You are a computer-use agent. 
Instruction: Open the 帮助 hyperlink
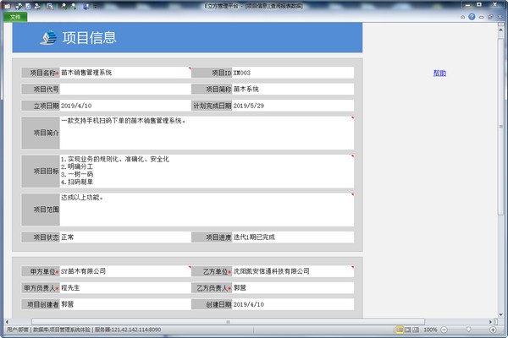point(439,74)
